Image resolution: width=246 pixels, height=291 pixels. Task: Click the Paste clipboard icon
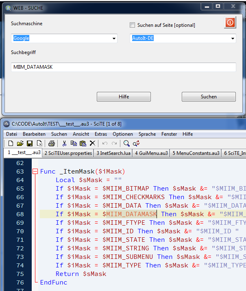pos(83,143)
